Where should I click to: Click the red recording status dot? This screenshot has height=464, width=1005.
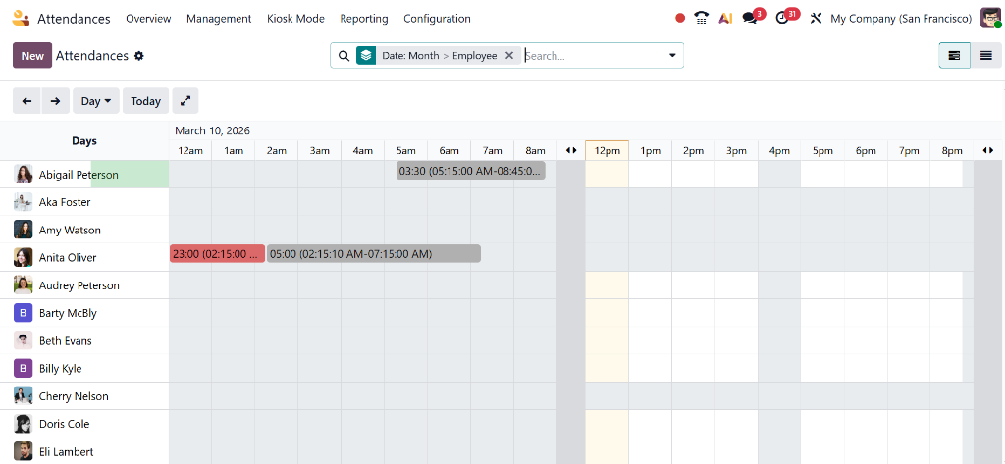tap(680, 18)
